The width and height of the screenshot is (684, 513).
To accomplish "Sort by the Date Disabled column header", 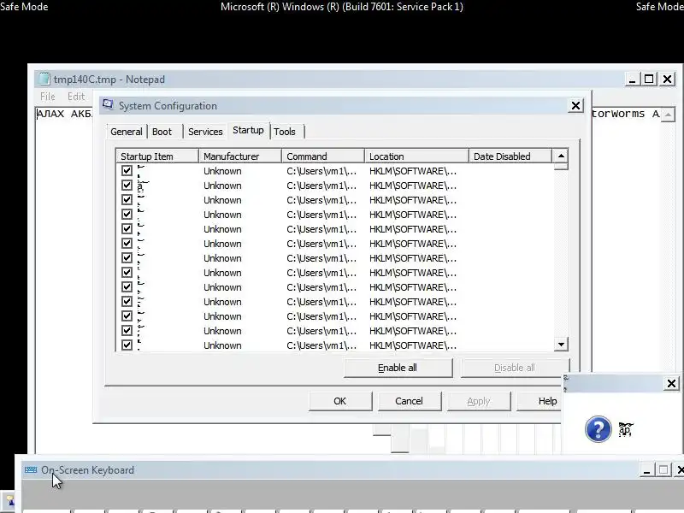I will (x=510, y=156).
